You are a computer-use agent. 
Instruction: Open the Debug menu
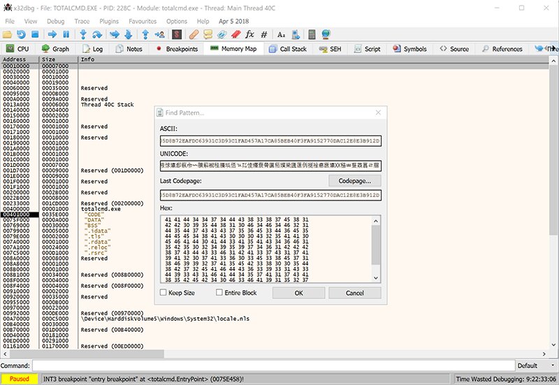pos(56,22)
